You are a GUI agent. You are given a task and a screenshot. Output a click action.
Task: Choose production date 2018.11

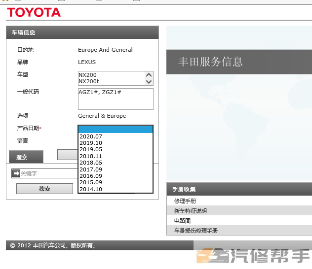(116, 156)
